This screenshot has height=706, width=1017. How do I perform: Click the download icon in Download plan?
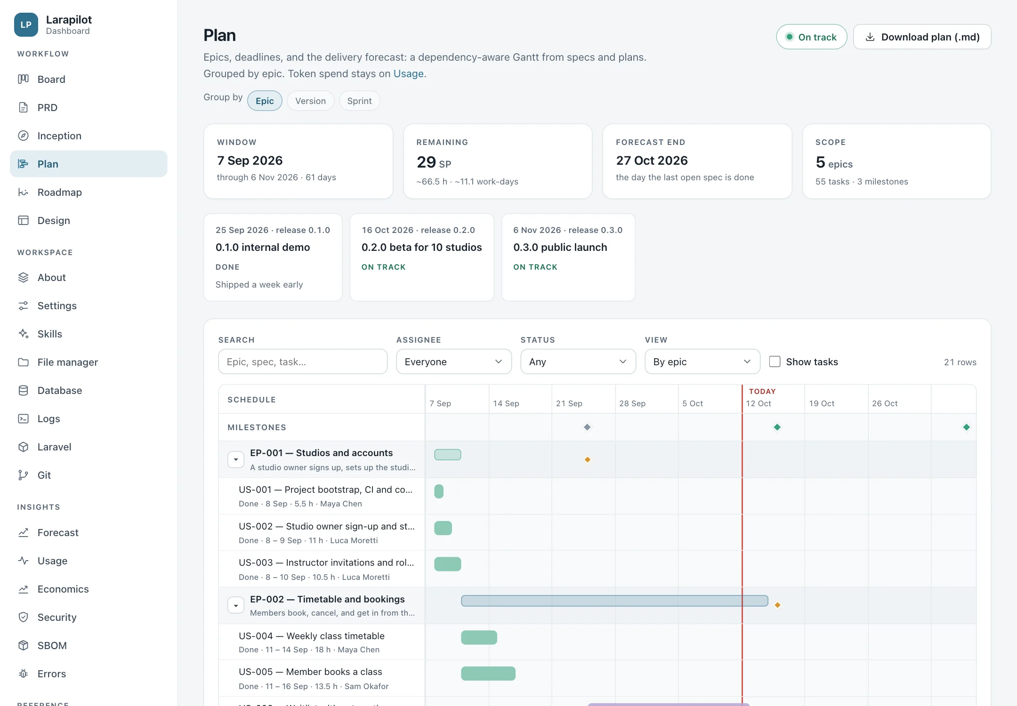pos(870,37)
